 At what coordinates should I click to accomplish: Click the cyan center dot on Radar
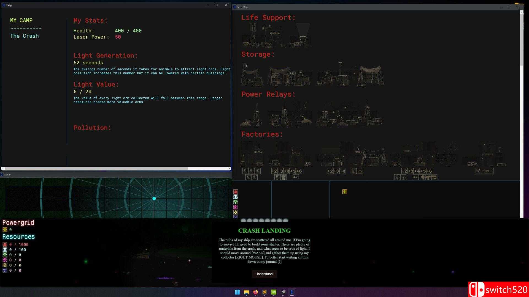[x=154, y=198]
